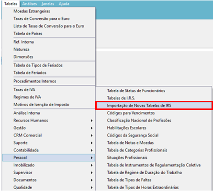The height and width of the screenshot is (192, 213).
Task: Expand the Recursos Humanos submenu arrow
Action: 92,120
